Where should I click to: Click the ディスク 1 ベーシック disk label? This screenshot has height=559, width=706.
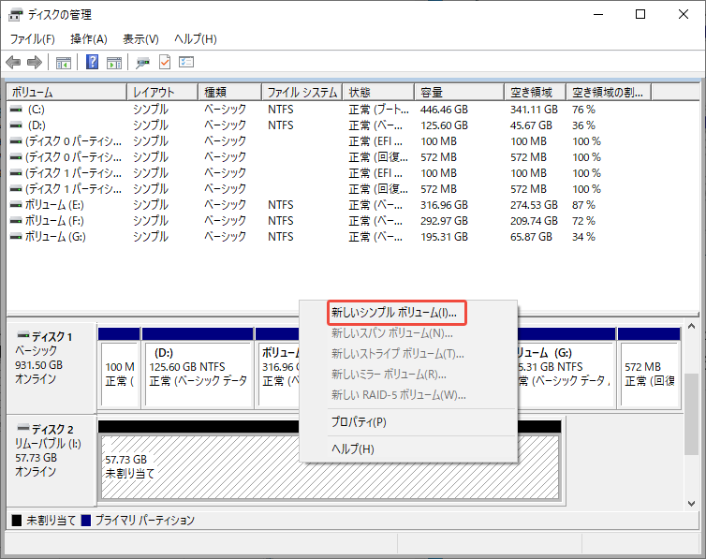[51, 368]
